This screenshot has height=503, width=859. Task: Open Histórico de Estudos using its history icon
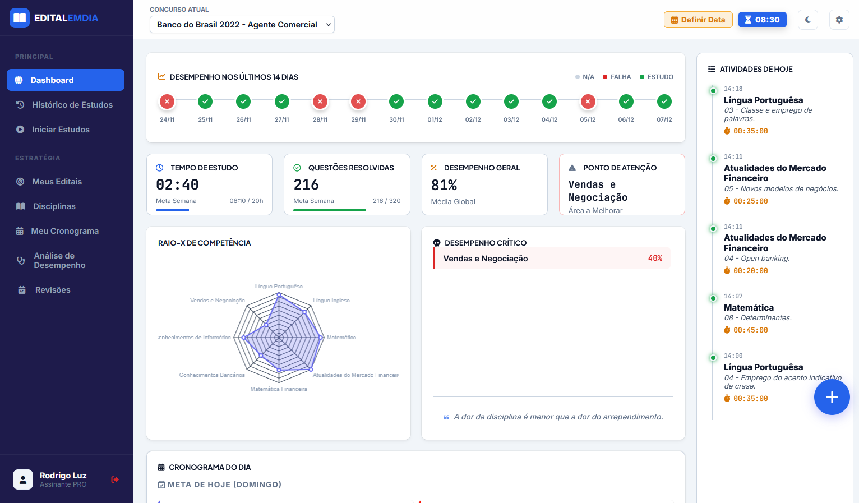click(20, 105)
